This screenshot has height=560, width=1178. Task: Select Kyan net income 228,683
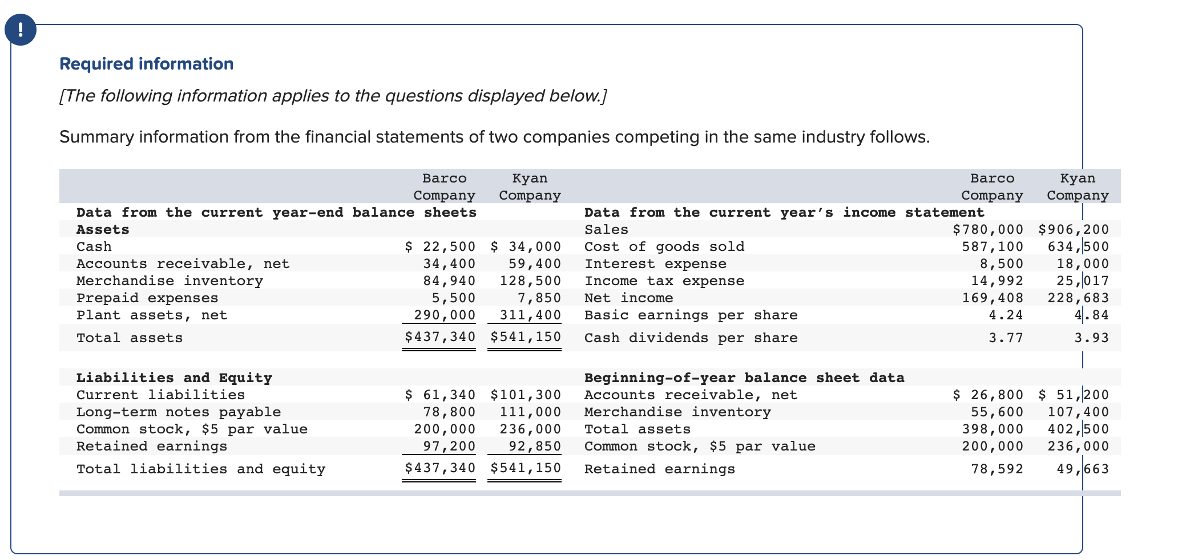click(1078, 298)
